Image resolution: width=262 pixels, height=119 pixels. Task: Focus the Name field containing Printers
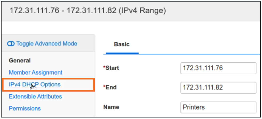[218, 107]
